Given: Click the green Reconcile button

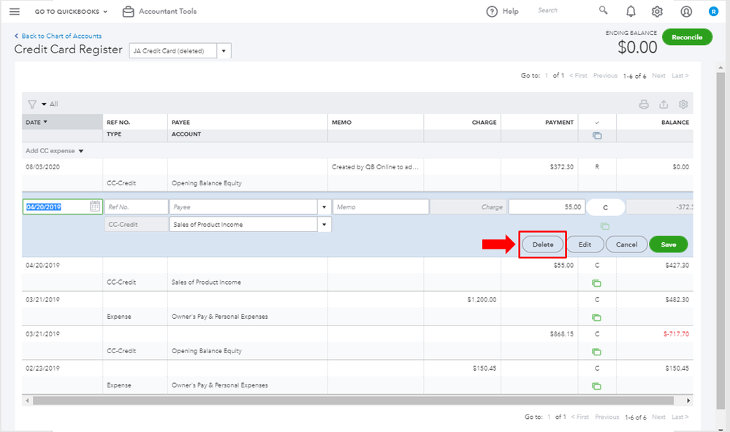Looking at the screenshot, I should (687, 37).
